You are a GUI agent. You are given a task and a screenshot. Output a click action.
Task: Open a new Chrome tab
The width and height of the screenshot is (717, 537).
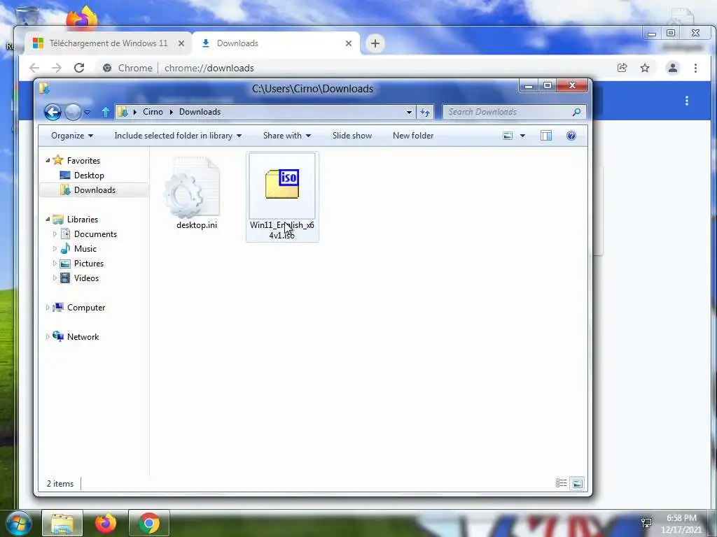click(375, 43)
